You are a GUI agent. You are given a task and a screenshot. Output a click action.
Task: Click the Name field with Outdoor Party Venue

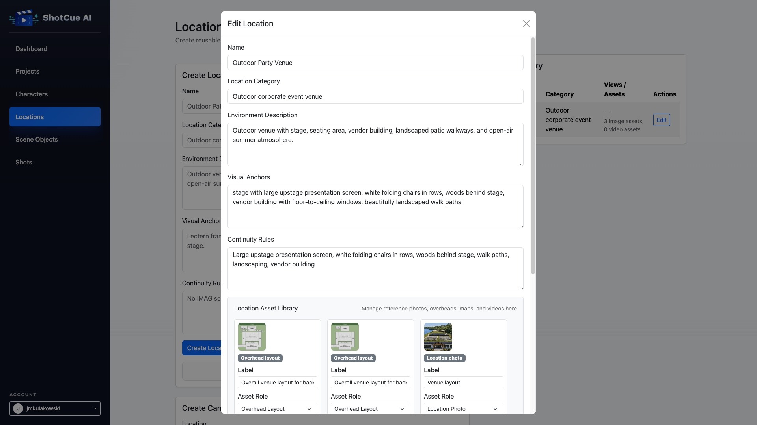375,63
